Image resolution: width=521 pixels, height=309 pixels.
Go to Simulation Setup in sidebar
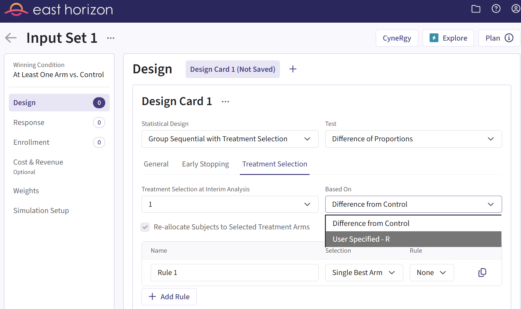point(41,211)
